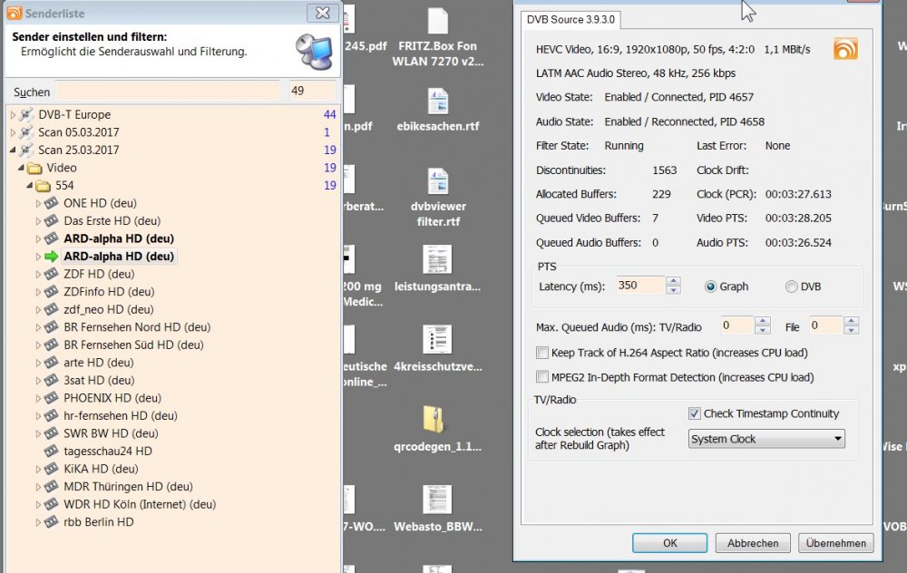Expand the ONE HD (deu) channel entry
907x573 pixels.
pos(38,203)
